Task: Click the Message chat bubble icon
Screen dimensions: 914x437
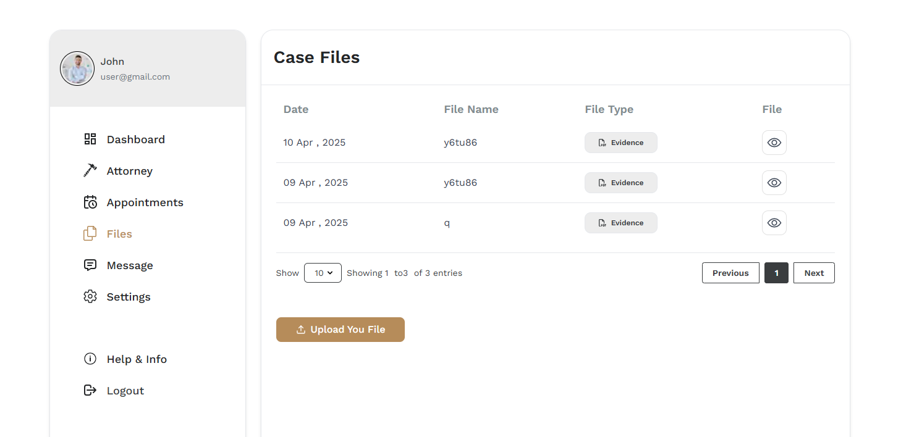Action: tap(90, 265)
